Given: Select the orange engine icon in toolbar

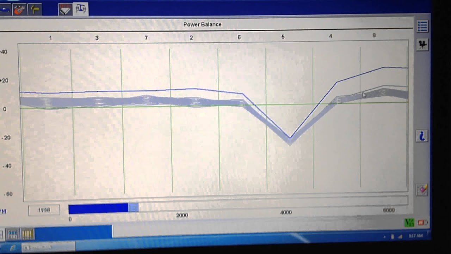Looking at the screenshot, I should tap(19, 10).
